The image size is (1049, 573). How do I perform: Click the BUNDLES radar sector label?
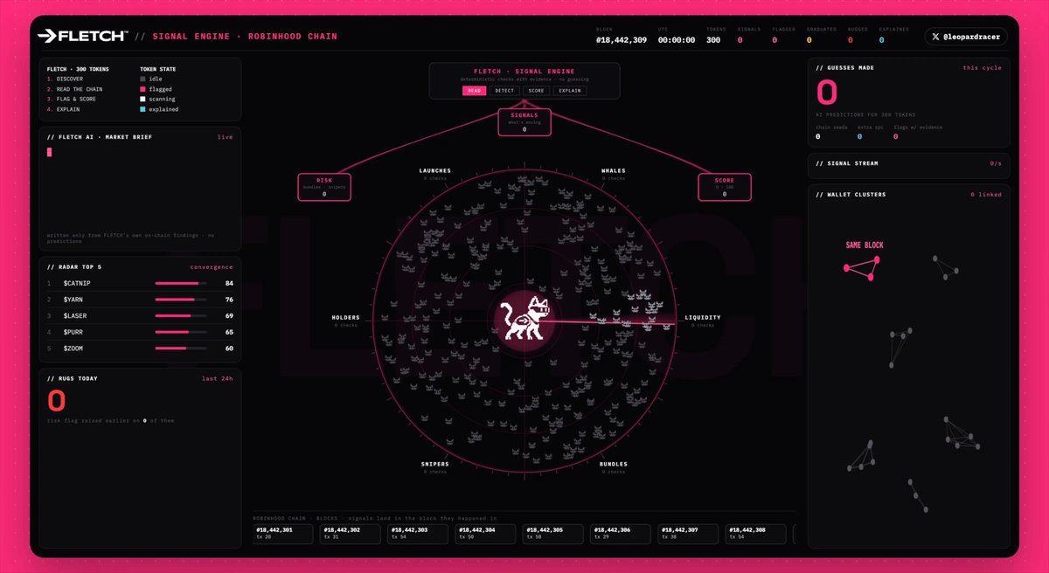614,465
